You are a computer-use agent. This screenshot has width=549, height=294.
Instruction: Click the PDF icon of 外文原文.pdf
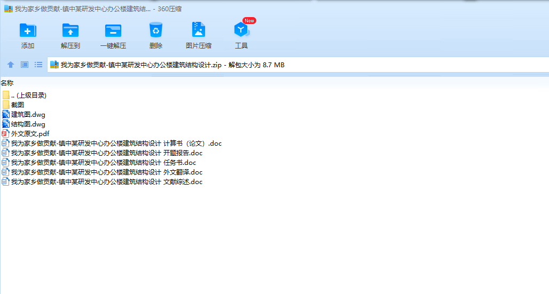click(x=5, y=134)
